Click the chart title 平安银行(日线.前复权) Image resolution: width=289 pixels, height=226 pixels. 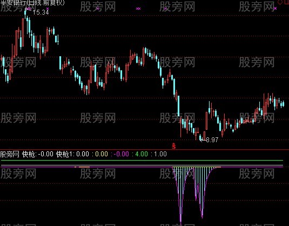(x=32, y=3)
